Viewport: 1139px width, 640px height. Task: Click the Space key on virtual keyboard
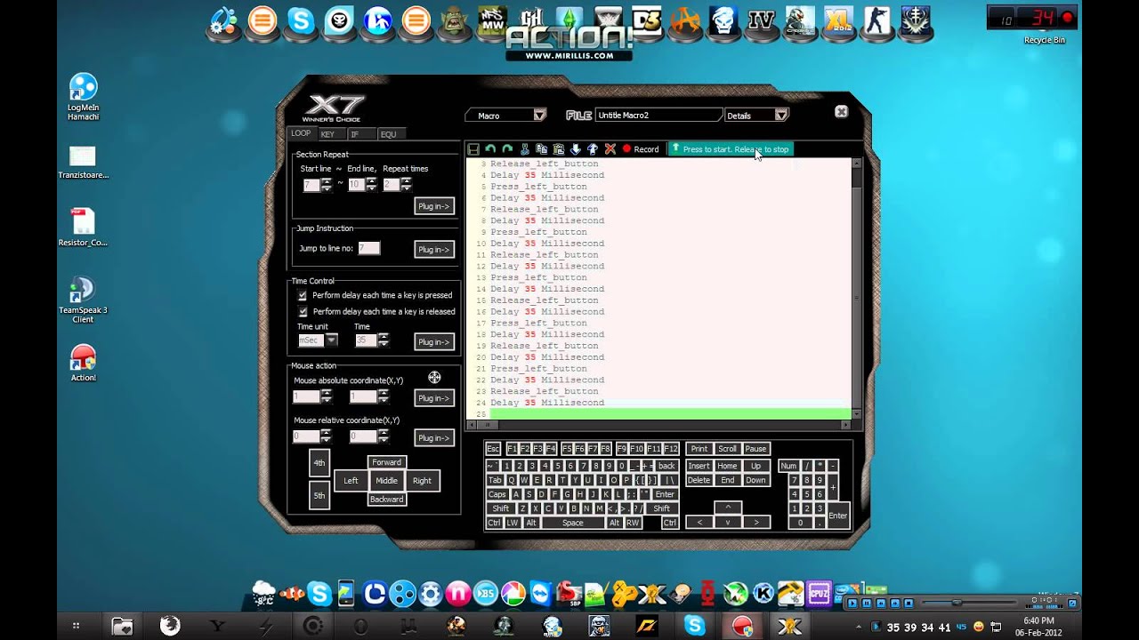[573, 523]
